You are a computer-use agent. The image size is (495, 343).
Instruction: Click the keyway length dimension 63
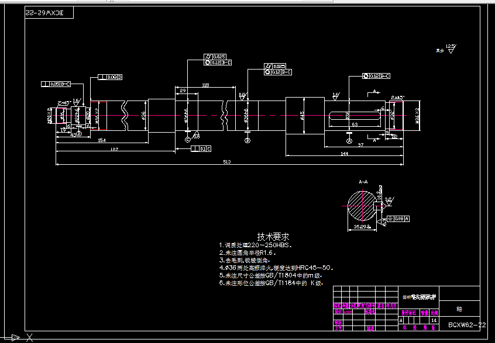[x=355, y=124]
